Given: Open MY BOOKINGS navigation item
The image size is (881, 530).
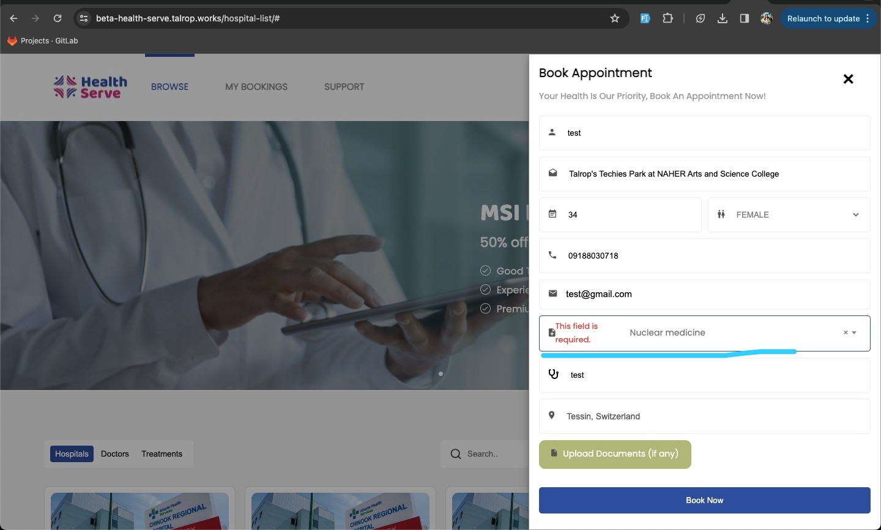Looking at the screenshot, I should click(256, 87).
